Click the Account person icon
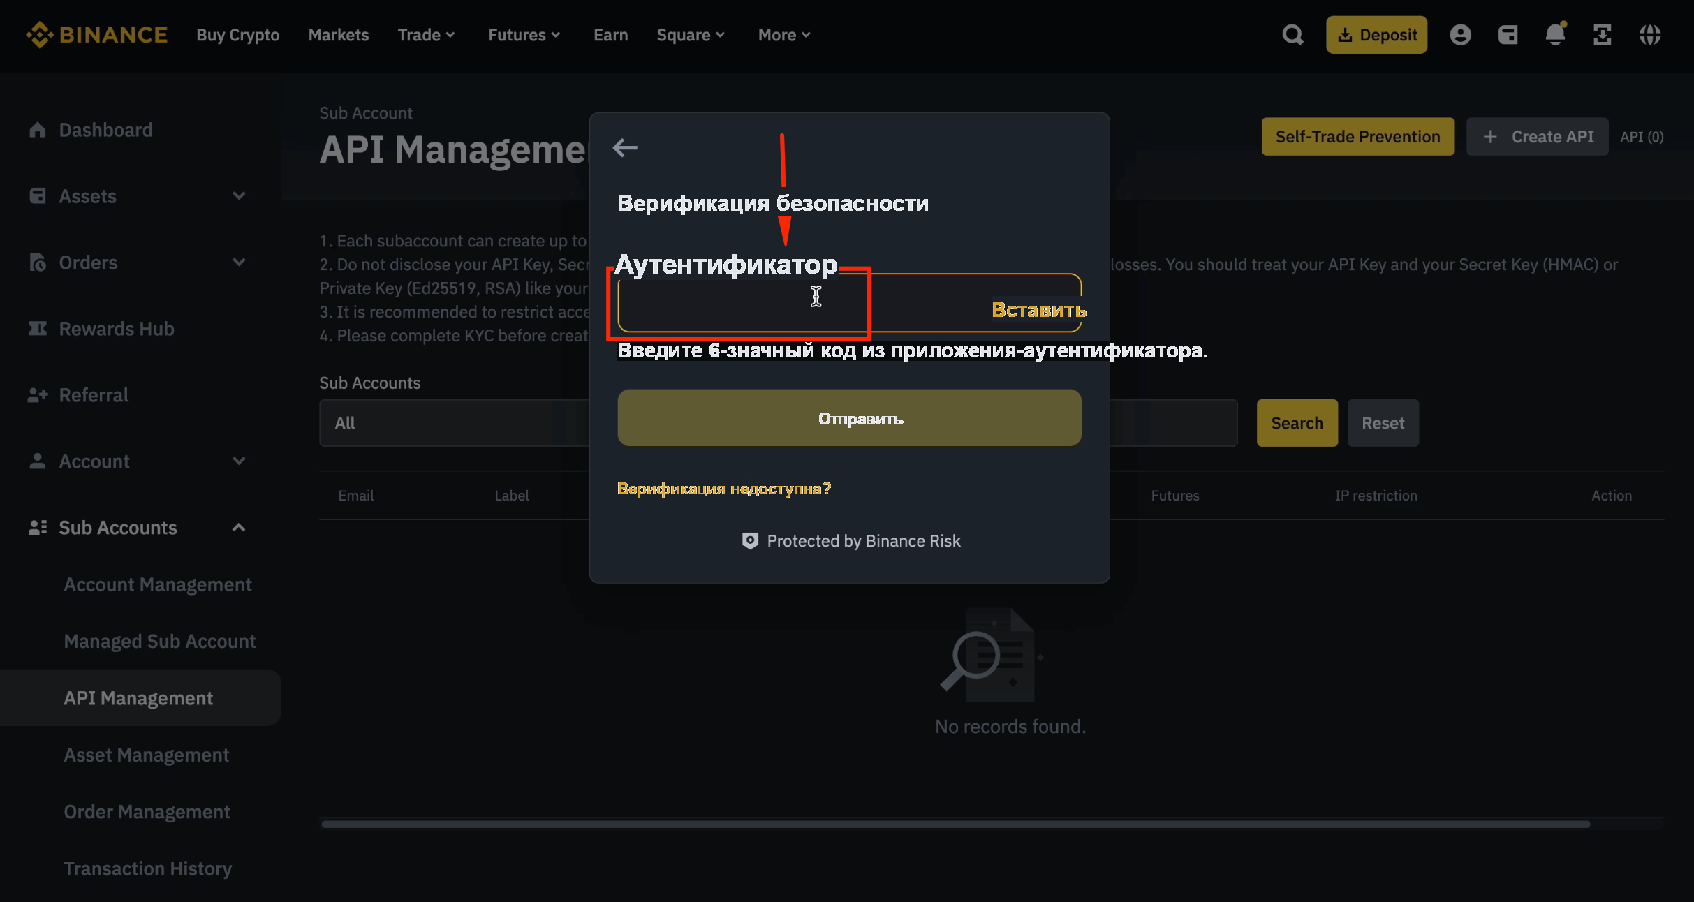1694x902 pixels. (38, 461)
